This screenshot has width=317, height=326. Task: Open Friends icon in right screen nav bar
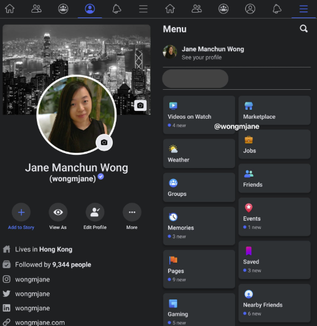pos(196,9)
